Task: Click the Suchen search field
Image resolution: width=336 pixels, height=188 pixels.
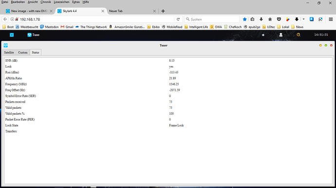Action: [212, 19]
